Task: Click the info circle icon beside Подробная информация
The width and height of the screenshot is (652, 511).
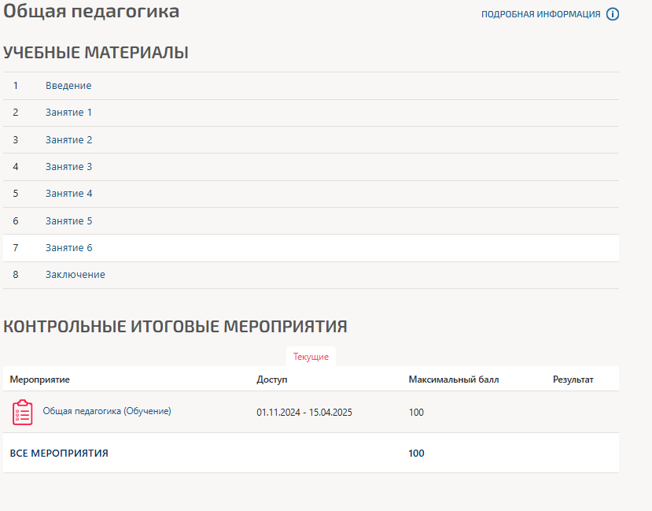Action: coord(613,14)
